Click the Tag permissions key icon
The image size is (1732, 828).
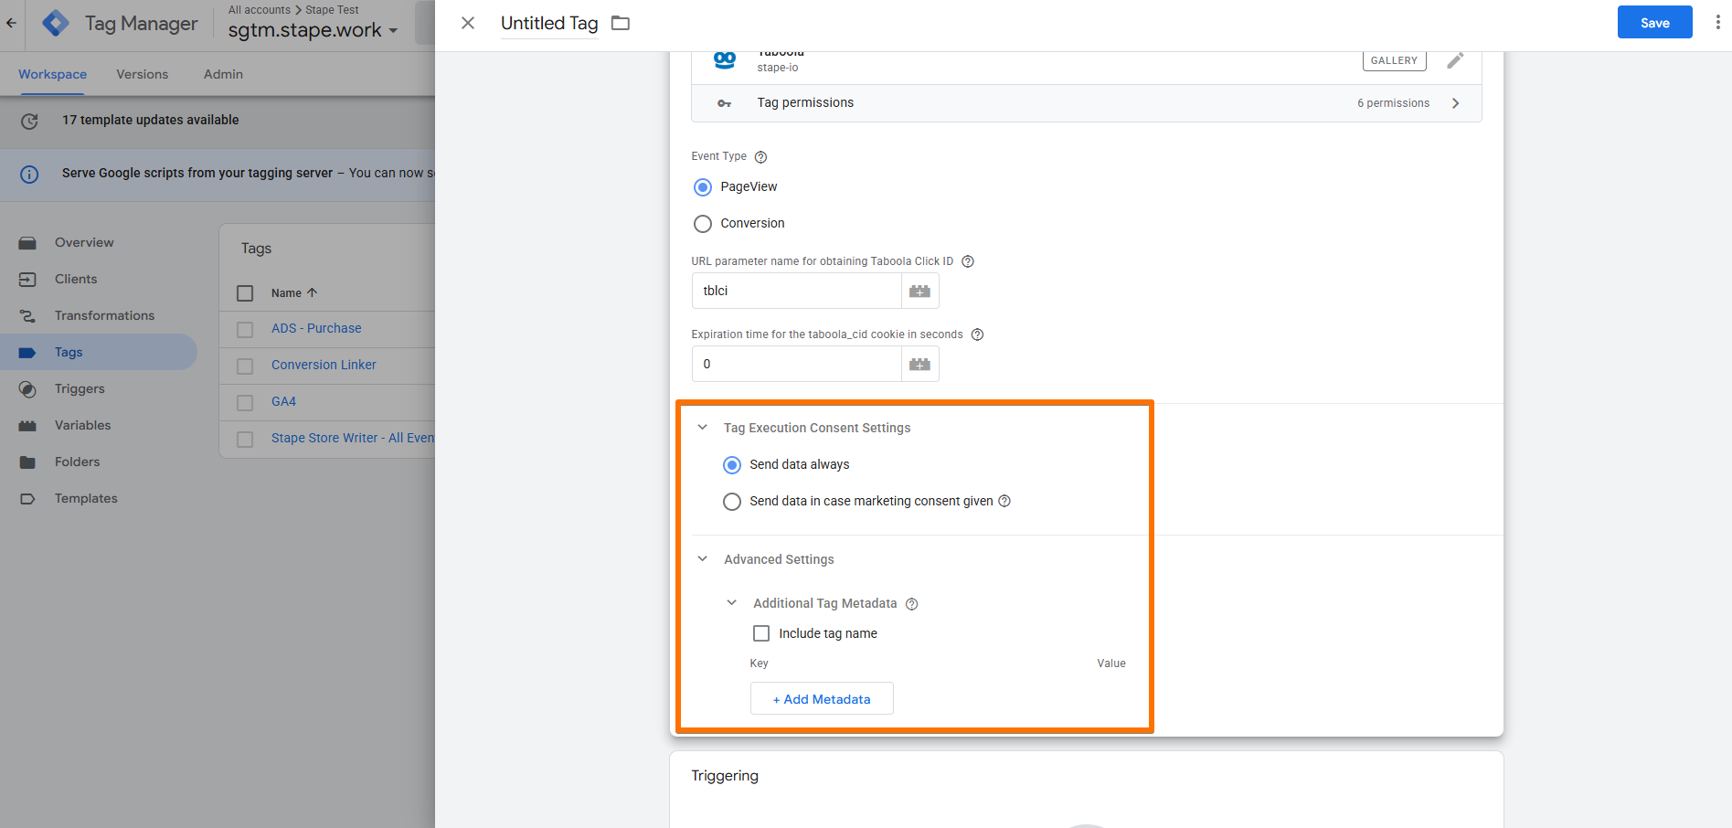click(x=725, y=103)
